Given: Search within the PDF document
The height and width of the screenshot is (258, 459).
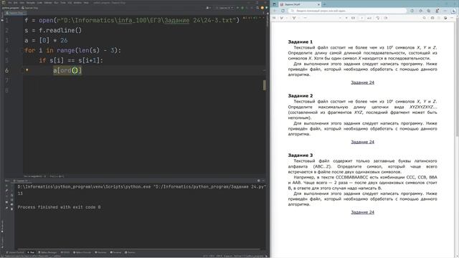Looking at the screenshot, I should point(424,18).
